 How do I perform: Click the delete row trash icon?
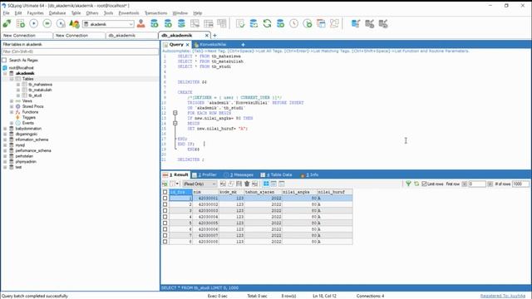coord(247,184)
